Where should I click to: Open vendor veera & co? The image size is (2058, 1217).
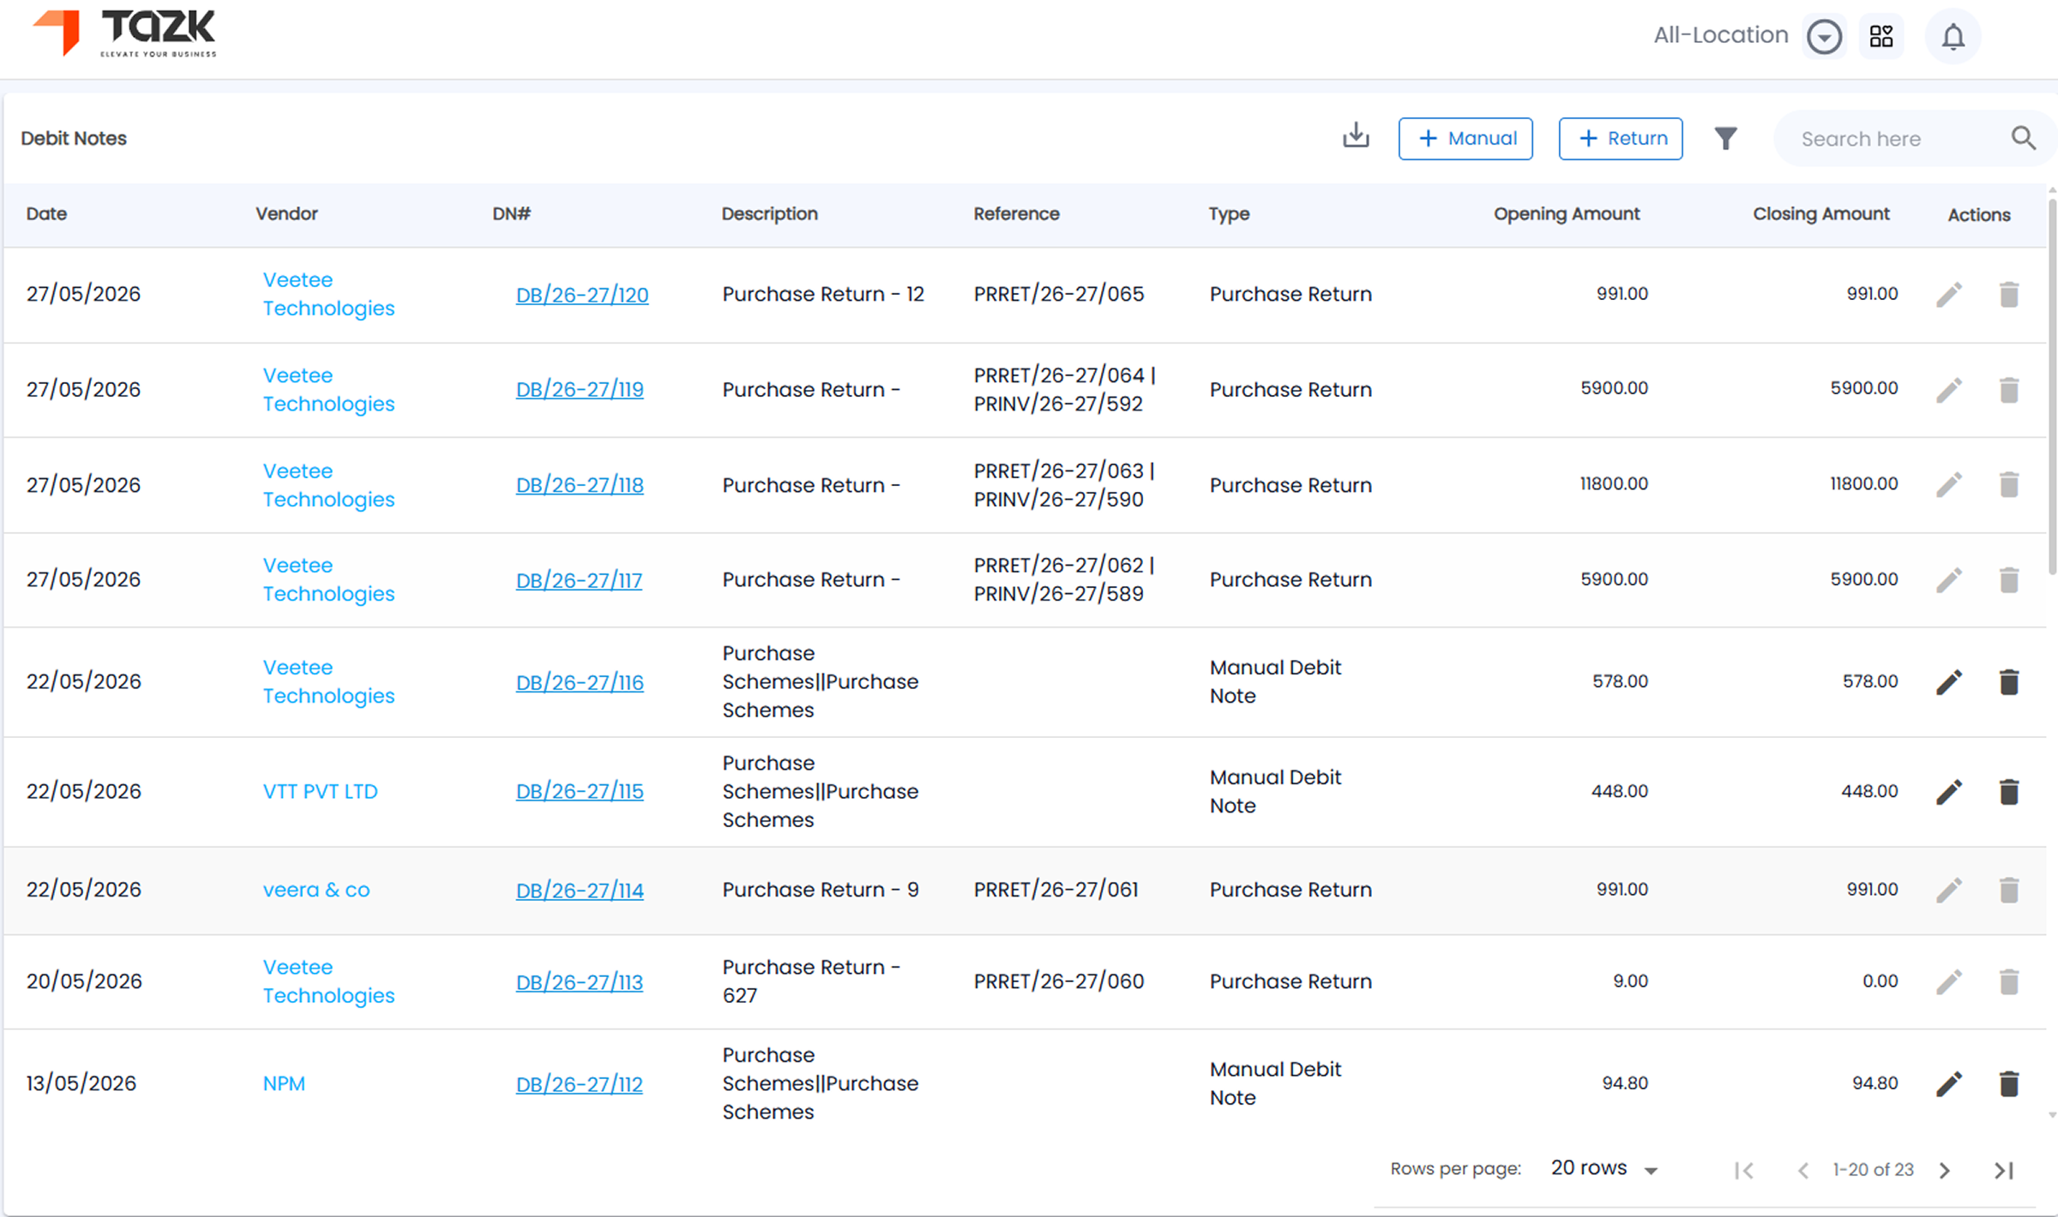316,890
